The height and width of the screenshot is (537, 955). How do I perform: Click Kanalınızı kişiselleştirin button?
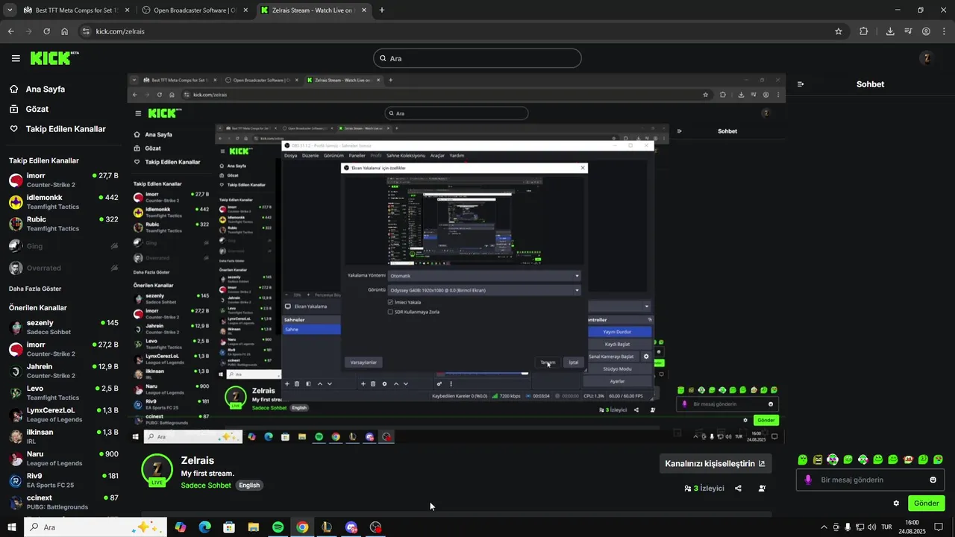715,463
